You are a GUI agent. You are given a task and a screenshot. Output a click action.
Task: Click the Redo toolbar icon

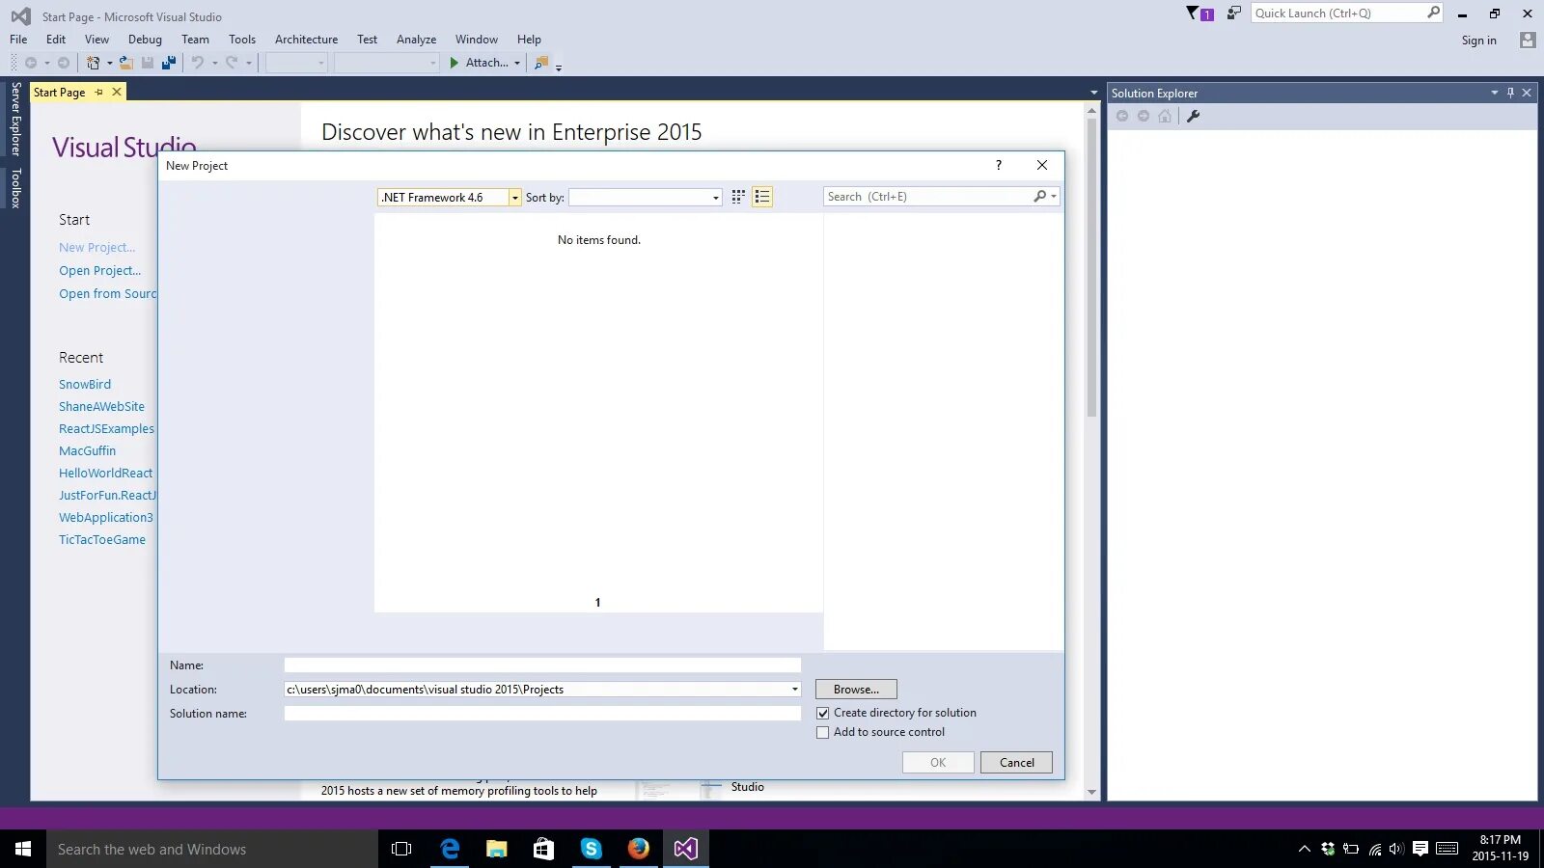[232, 63]
